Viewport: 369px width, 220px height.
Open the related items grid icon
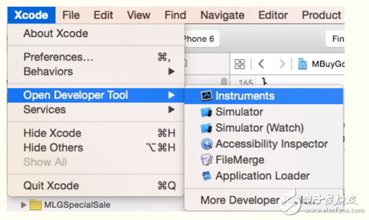click(x=240, y=64)
